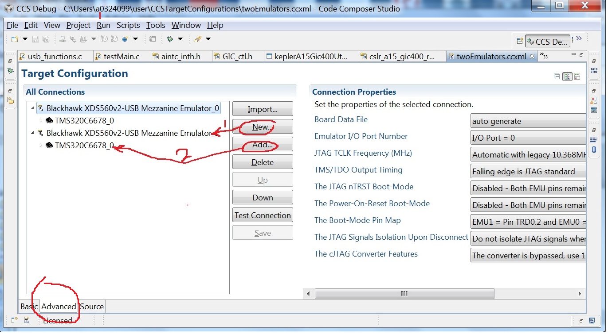
Task: Click the Connect Target toolbar icon
Action: pos(63,39)
